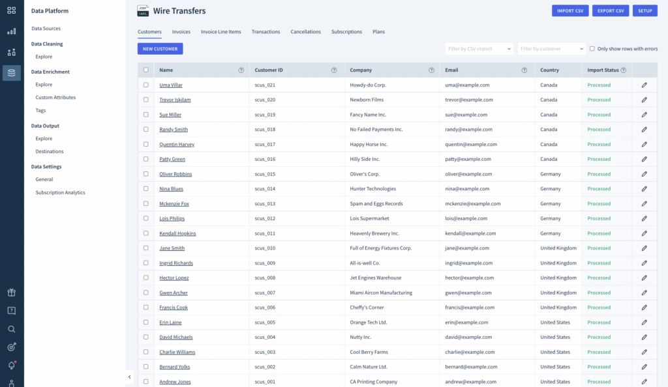
Task: Show help for the Name column
Action: tap(241, 70)
